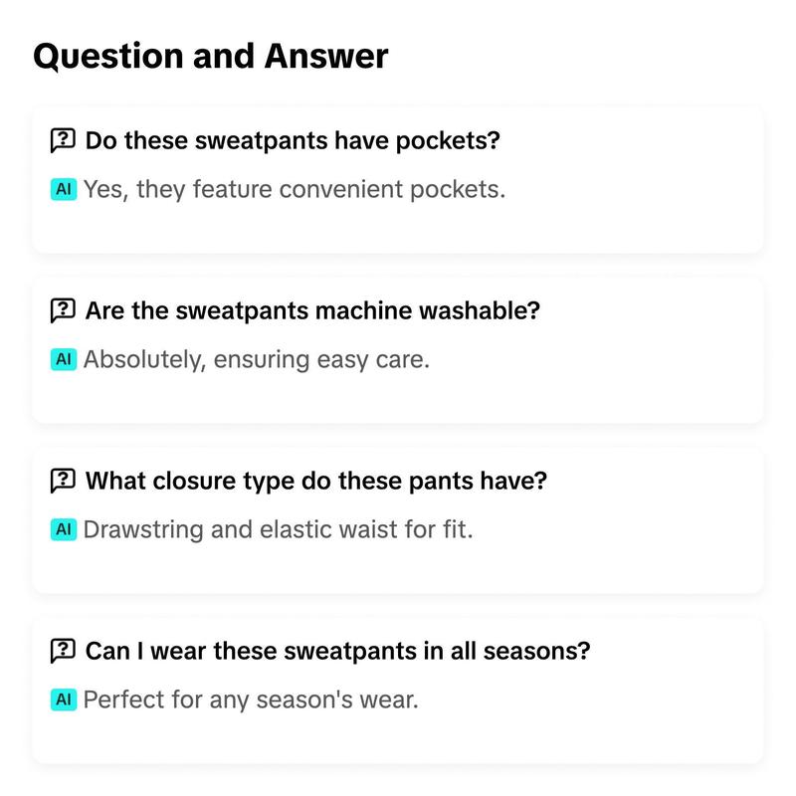Image resolution: width=796 pixels, height=796 pixels.
Task: Click the question icon beside all seasons
Action: 63,651
